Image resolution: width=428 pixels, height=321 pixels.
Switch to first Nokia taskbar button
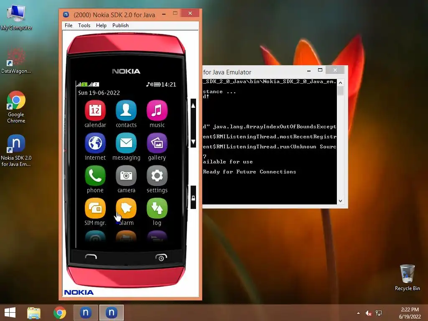point(85,313)
